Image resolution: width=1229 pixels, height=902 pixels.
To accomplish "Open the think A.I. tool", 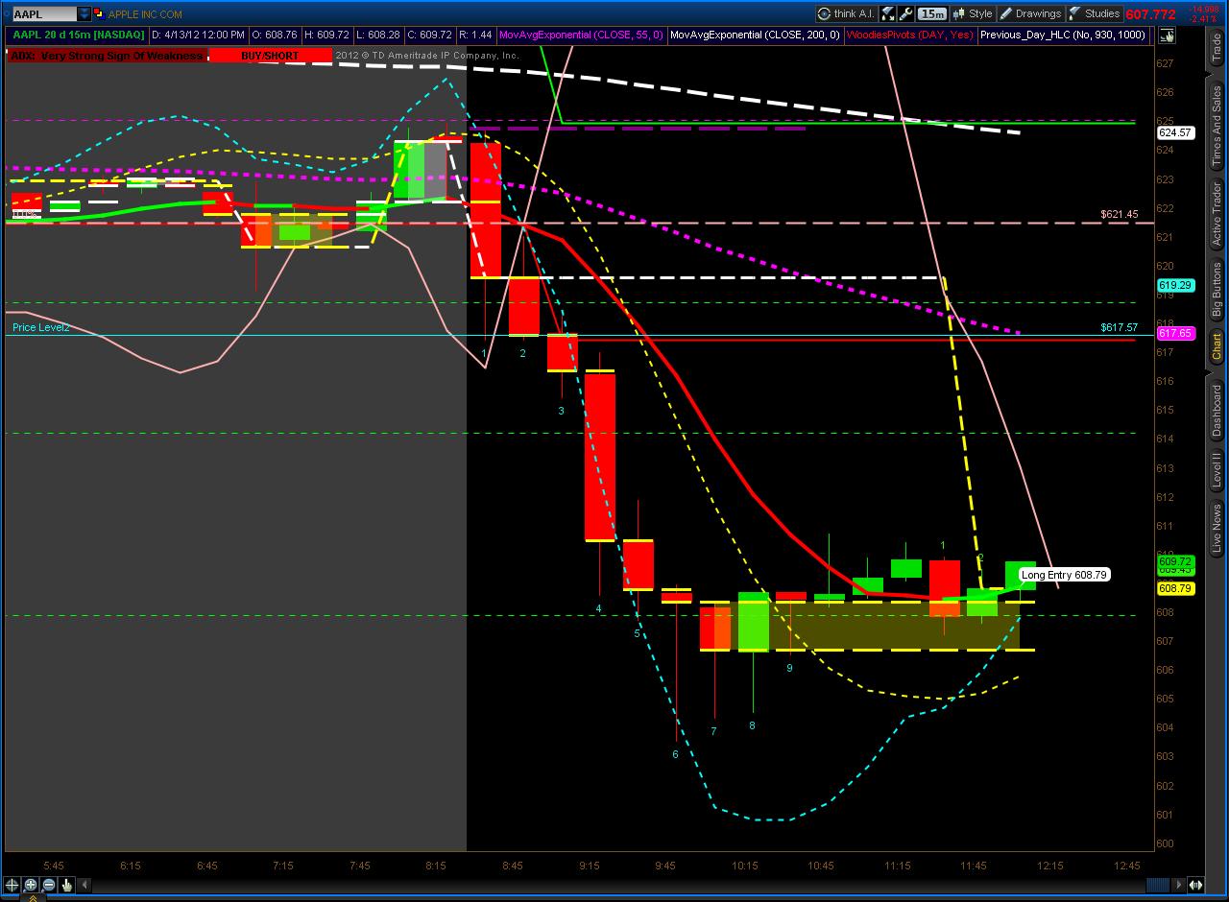I will point(846,13).
